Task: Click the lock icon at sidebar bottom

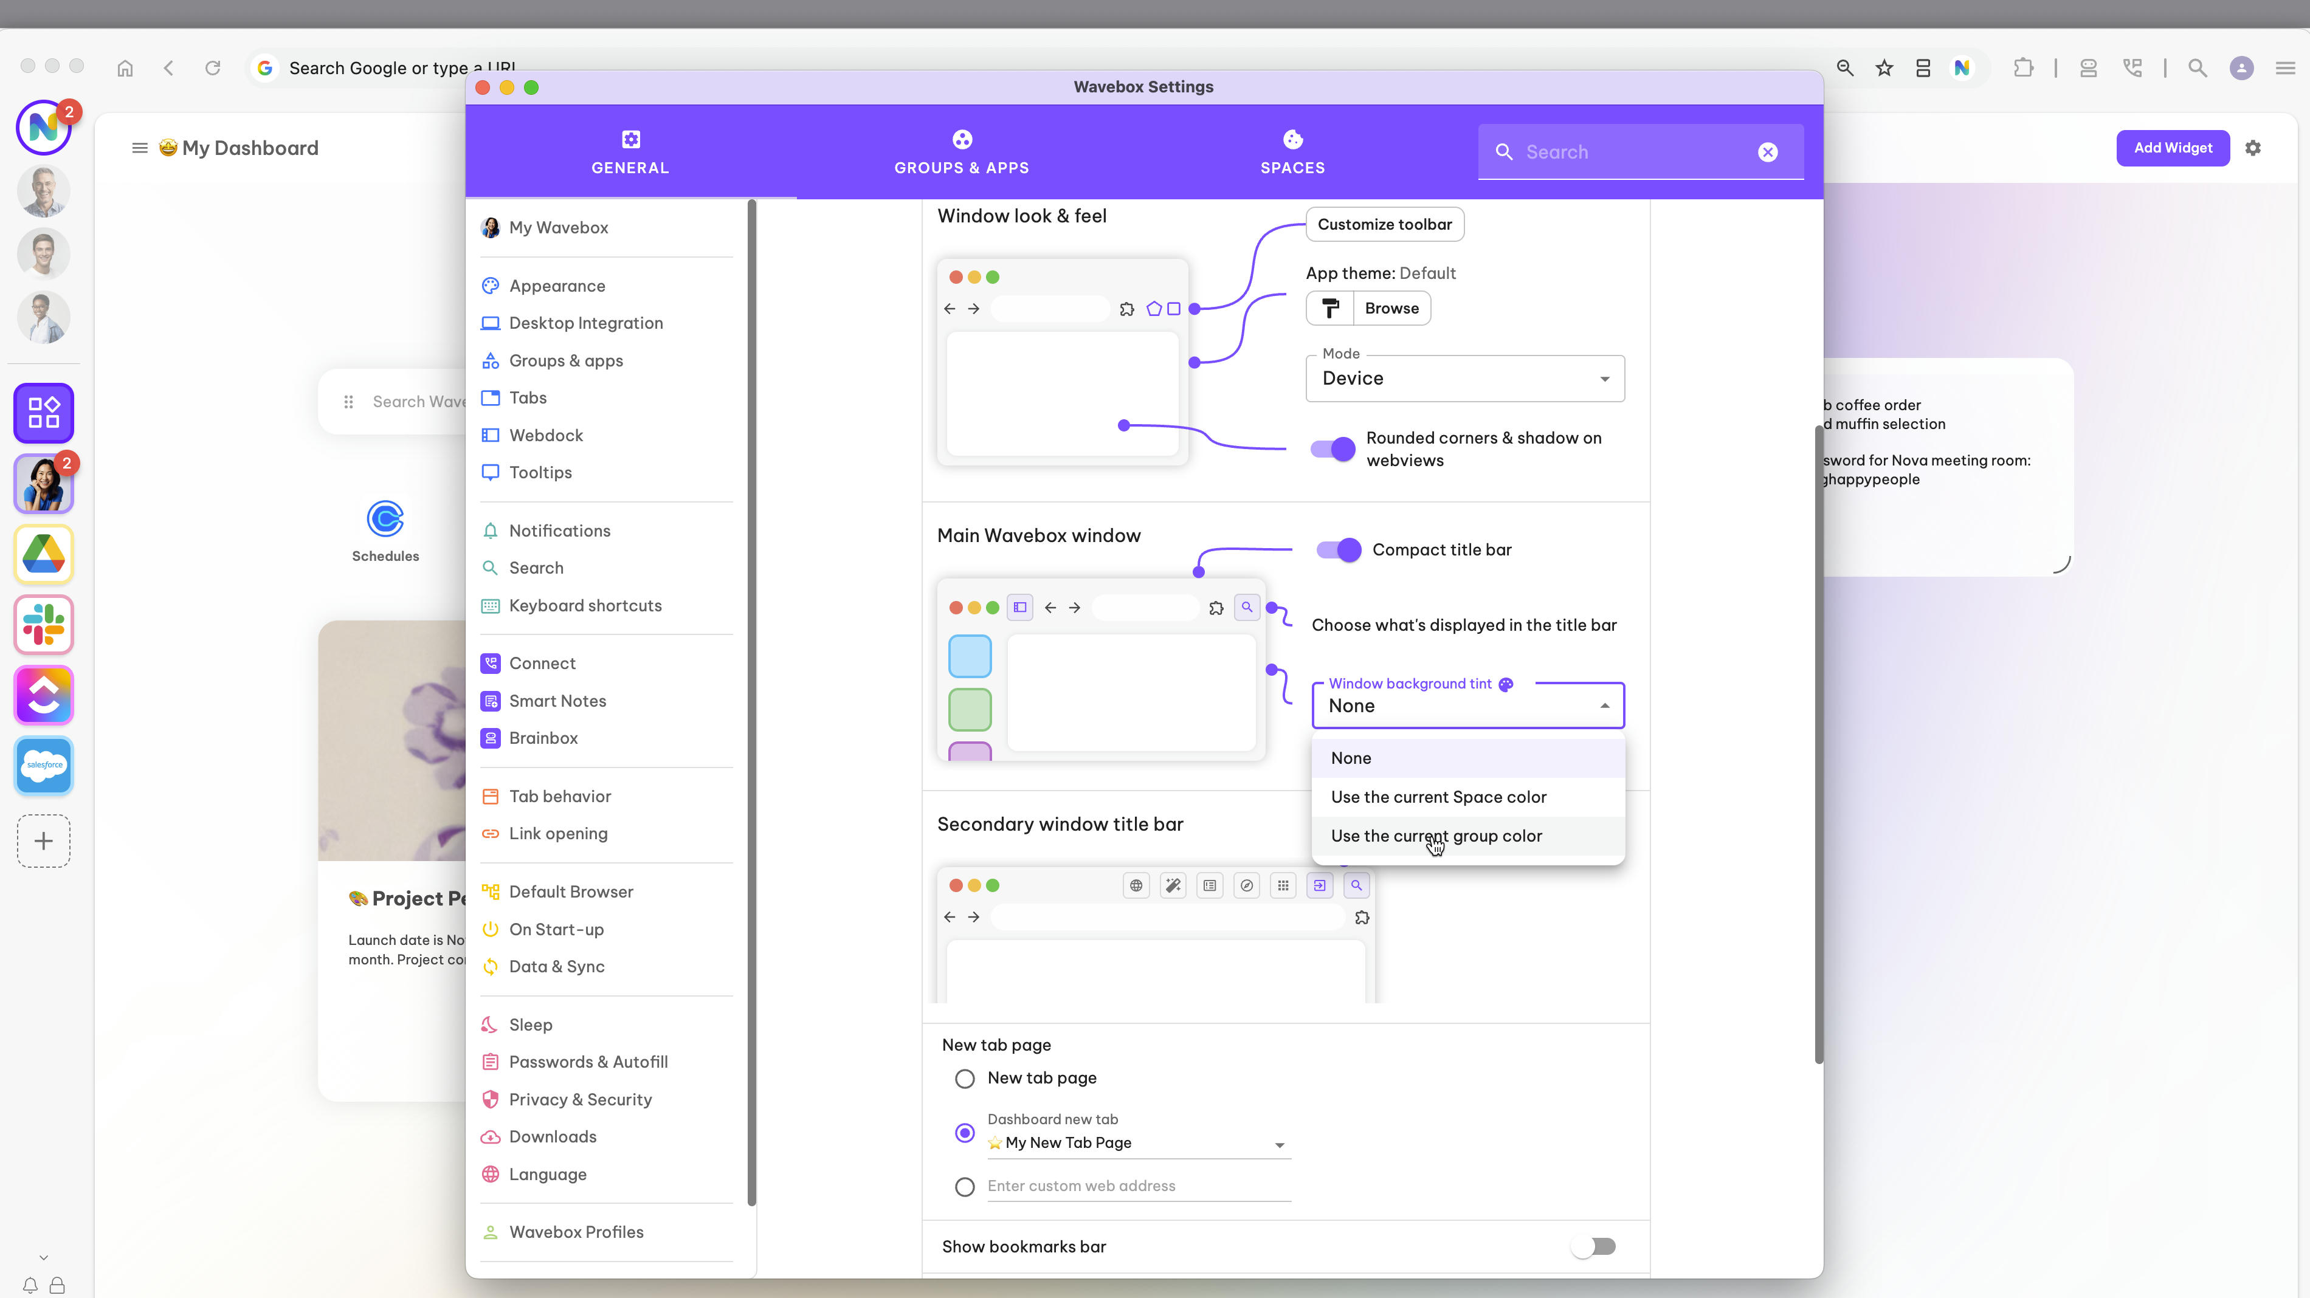Action: point(57,1285)
